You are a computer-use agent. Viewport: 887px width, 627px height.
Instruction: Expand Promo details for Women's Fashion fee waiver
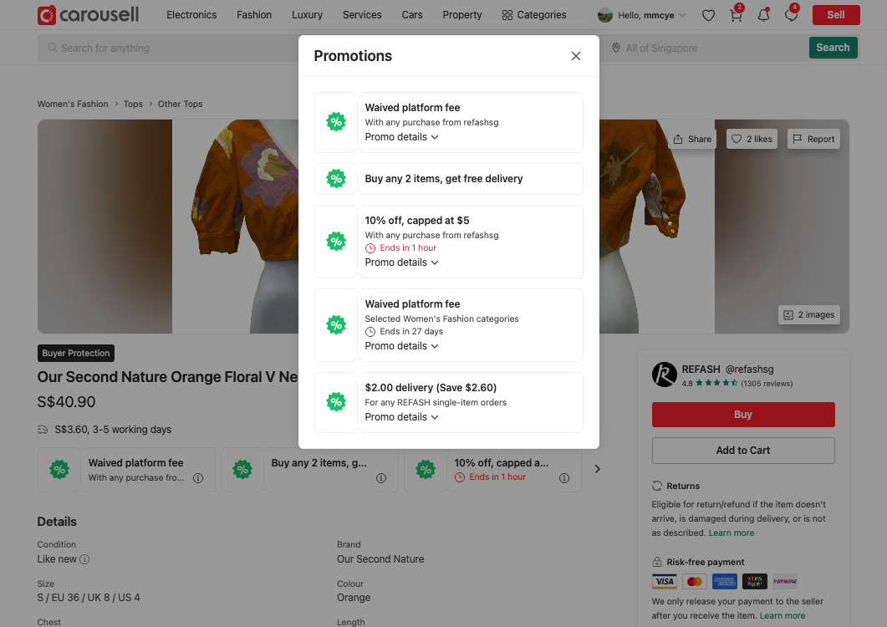point(401,346)
